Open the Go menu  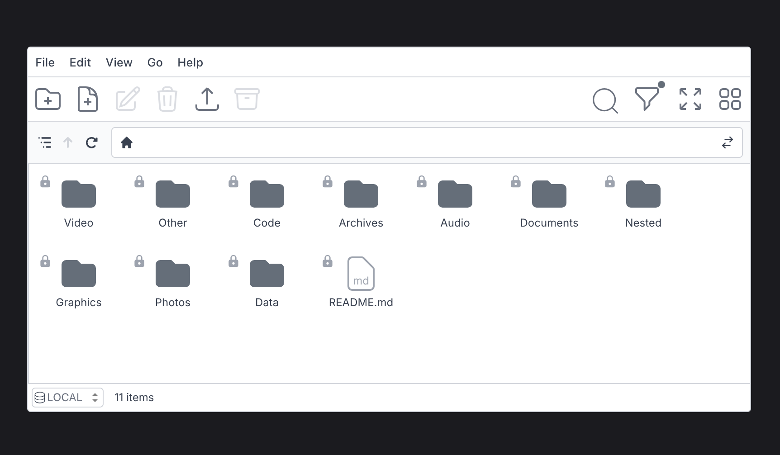tap(155, 62)
